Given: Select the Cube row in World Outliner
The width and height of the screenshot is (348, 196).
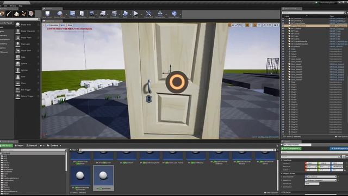Looking at the screenshot, I should [315, 49].
